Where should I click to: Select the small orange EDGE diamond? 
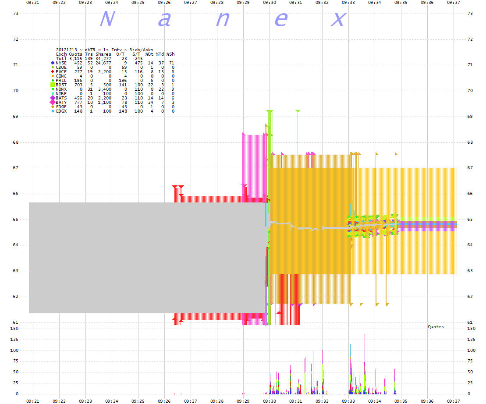53,106
